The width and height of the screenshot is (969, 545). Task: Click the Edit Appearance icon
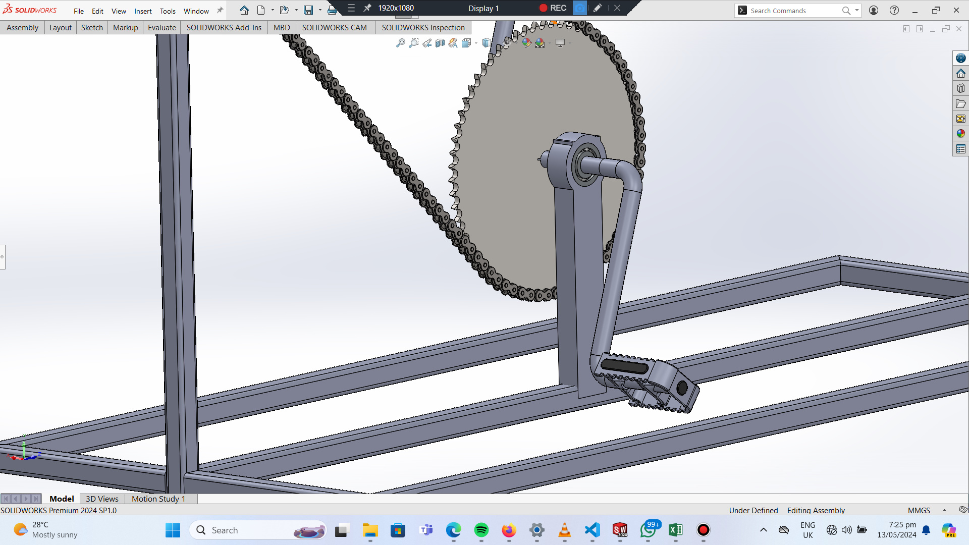[x=526, y=43]
